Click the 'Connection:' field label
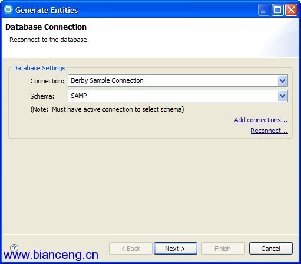Image resolution: width=301 pixels, height=264 pixels. 47,81
